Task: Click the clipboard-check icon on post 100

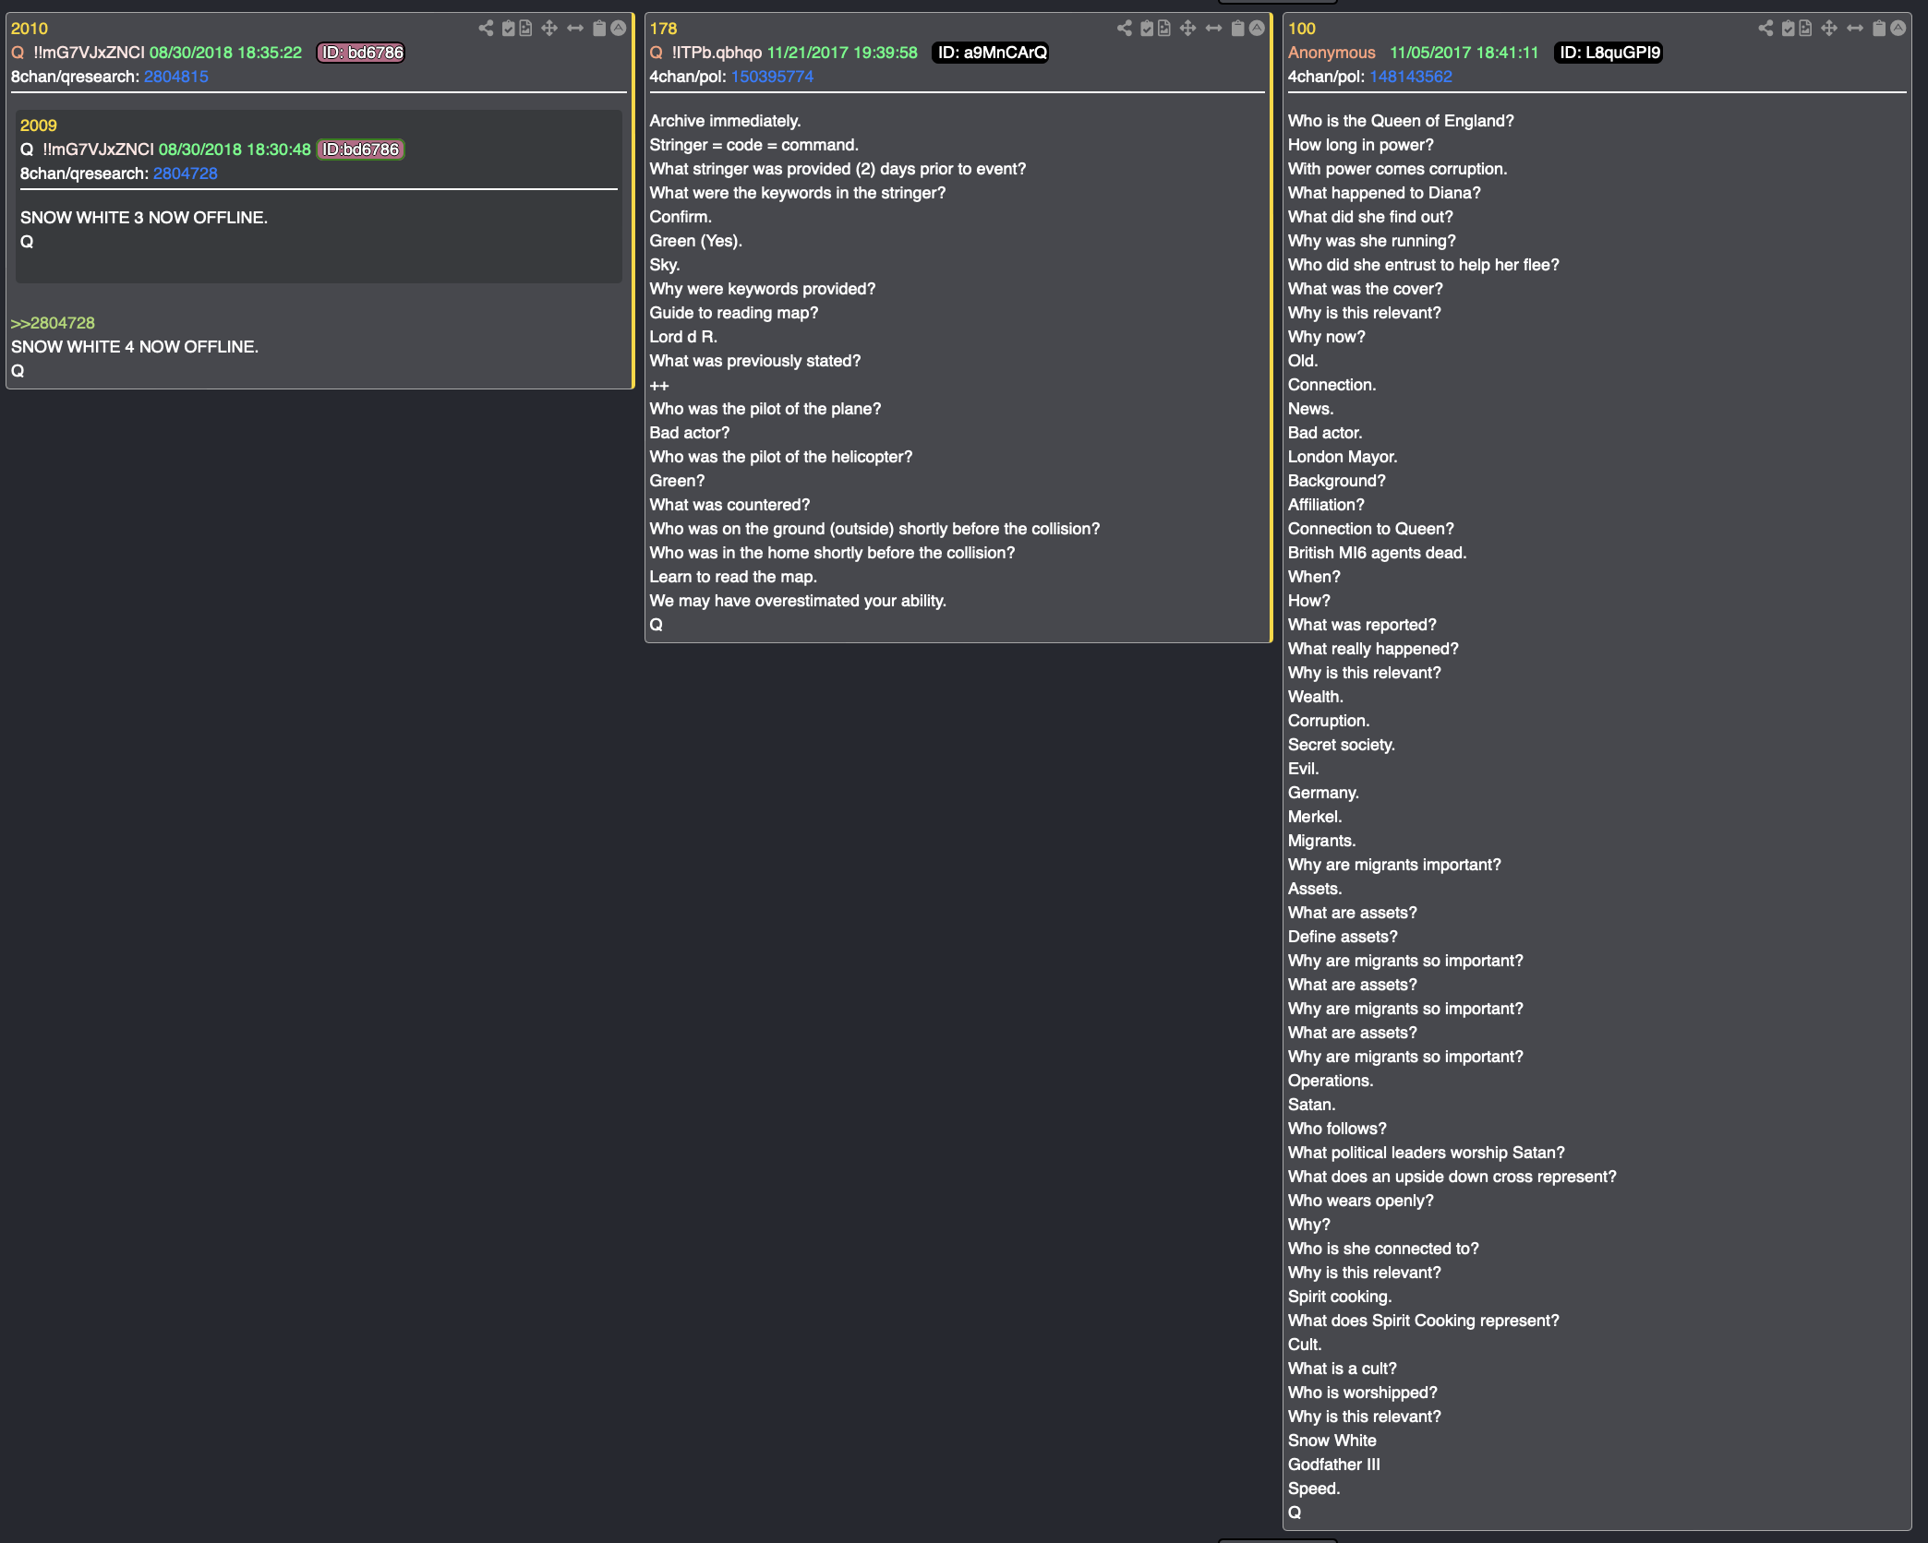Action: pos(1788,29)
